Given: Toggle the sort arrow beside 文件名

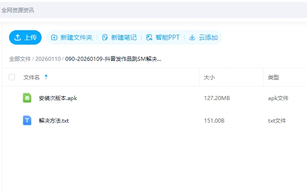Looking at the screenshot, I should point(46,77).
